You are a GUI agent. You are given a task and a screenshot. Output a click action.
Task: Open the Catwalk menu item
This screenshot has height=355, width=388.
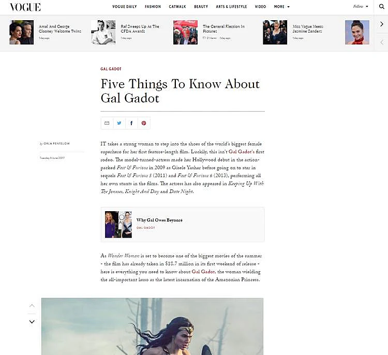click(177, 7)
